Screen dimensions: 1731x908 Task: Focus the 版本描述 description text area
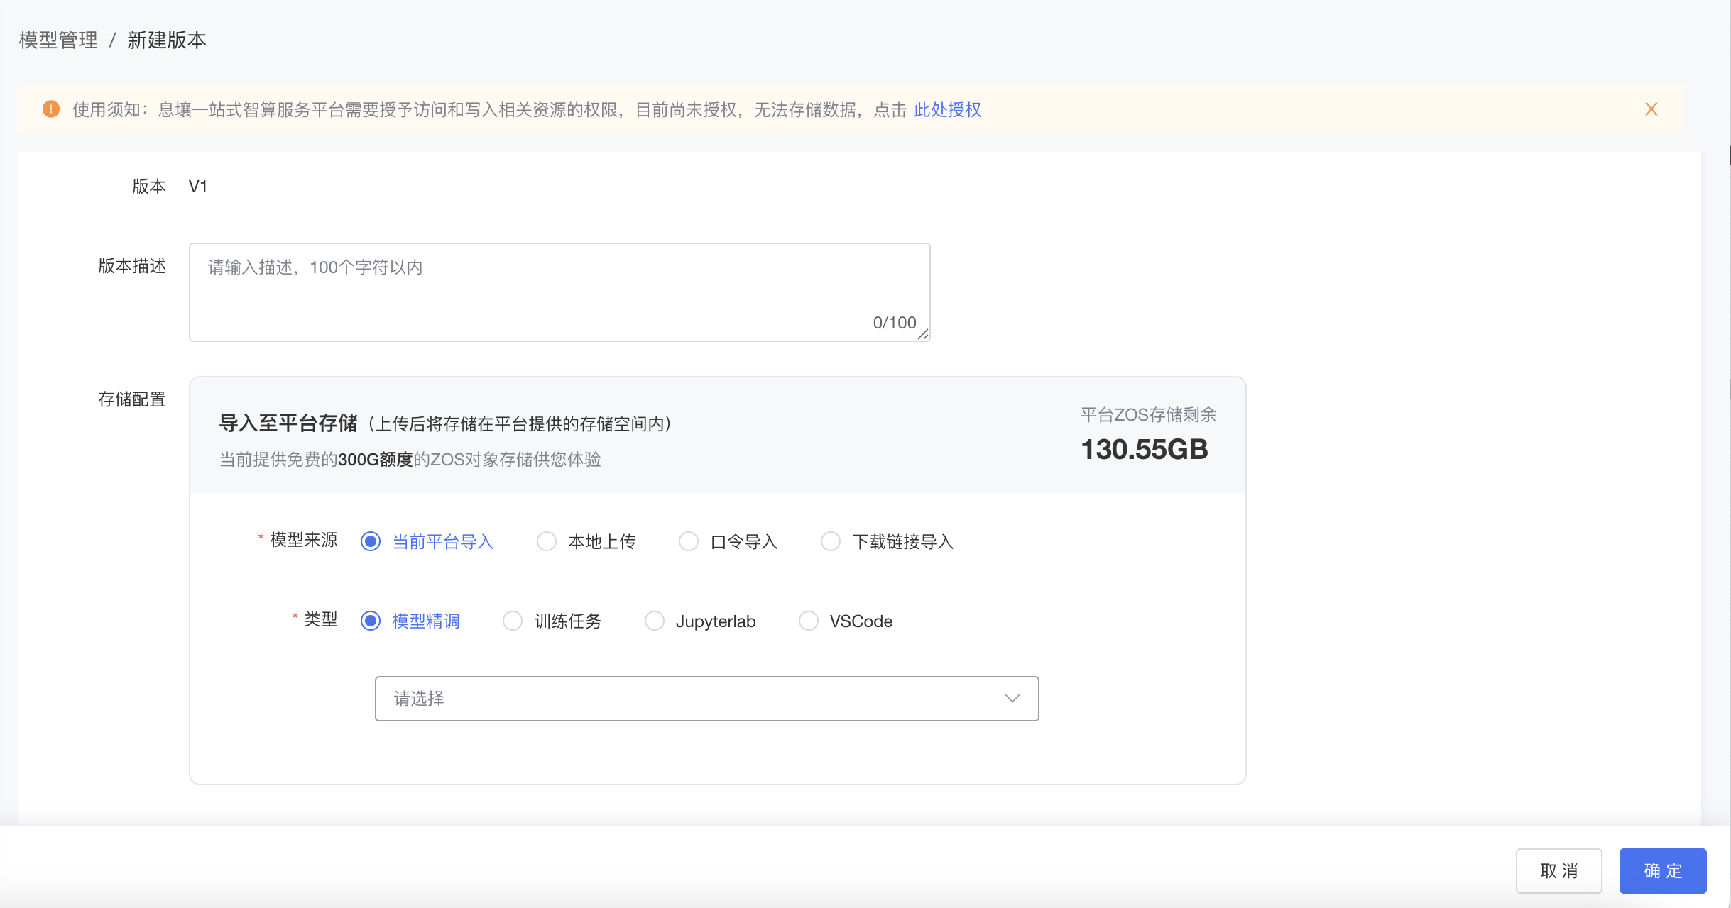(x=559, y=292)
